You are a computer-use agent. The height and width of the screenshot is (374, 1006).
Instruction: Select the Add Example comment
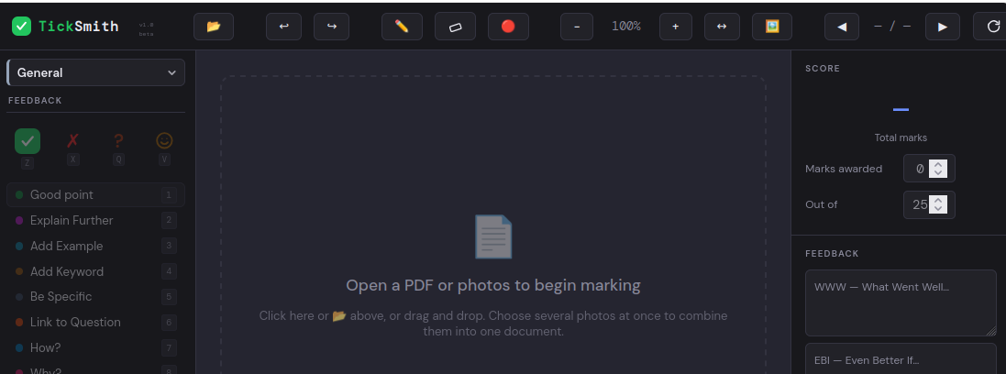(95, 247)
